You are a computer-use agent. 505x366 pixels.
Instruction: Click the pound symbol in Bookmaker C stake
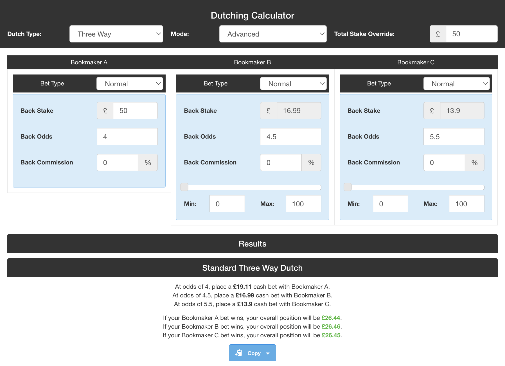click(x=432, y=111)
